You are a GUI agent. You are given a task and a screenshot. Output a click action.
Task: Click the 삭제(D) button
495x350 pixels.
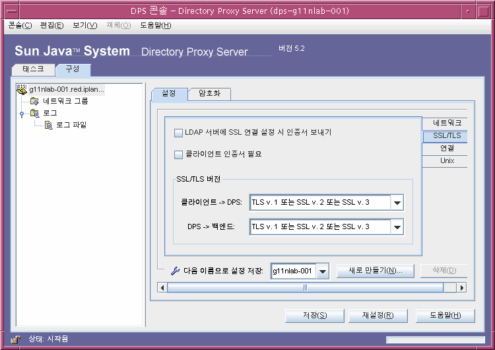point(444,271)
